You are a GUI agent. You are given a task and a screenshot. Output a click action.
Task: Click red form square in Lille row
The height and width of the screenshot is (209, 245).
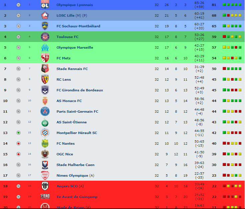click(x=228, y=15)
